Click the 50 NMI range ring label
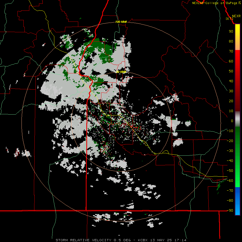The image size is (242, 242). point(121,72)
